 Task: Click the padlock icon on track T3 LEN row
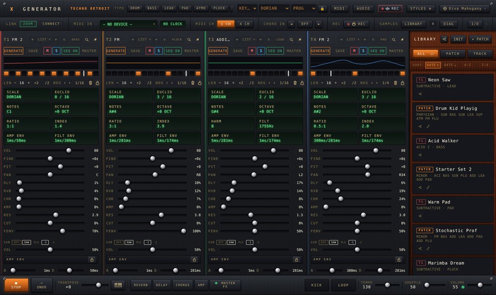click(x=302, y=83)
